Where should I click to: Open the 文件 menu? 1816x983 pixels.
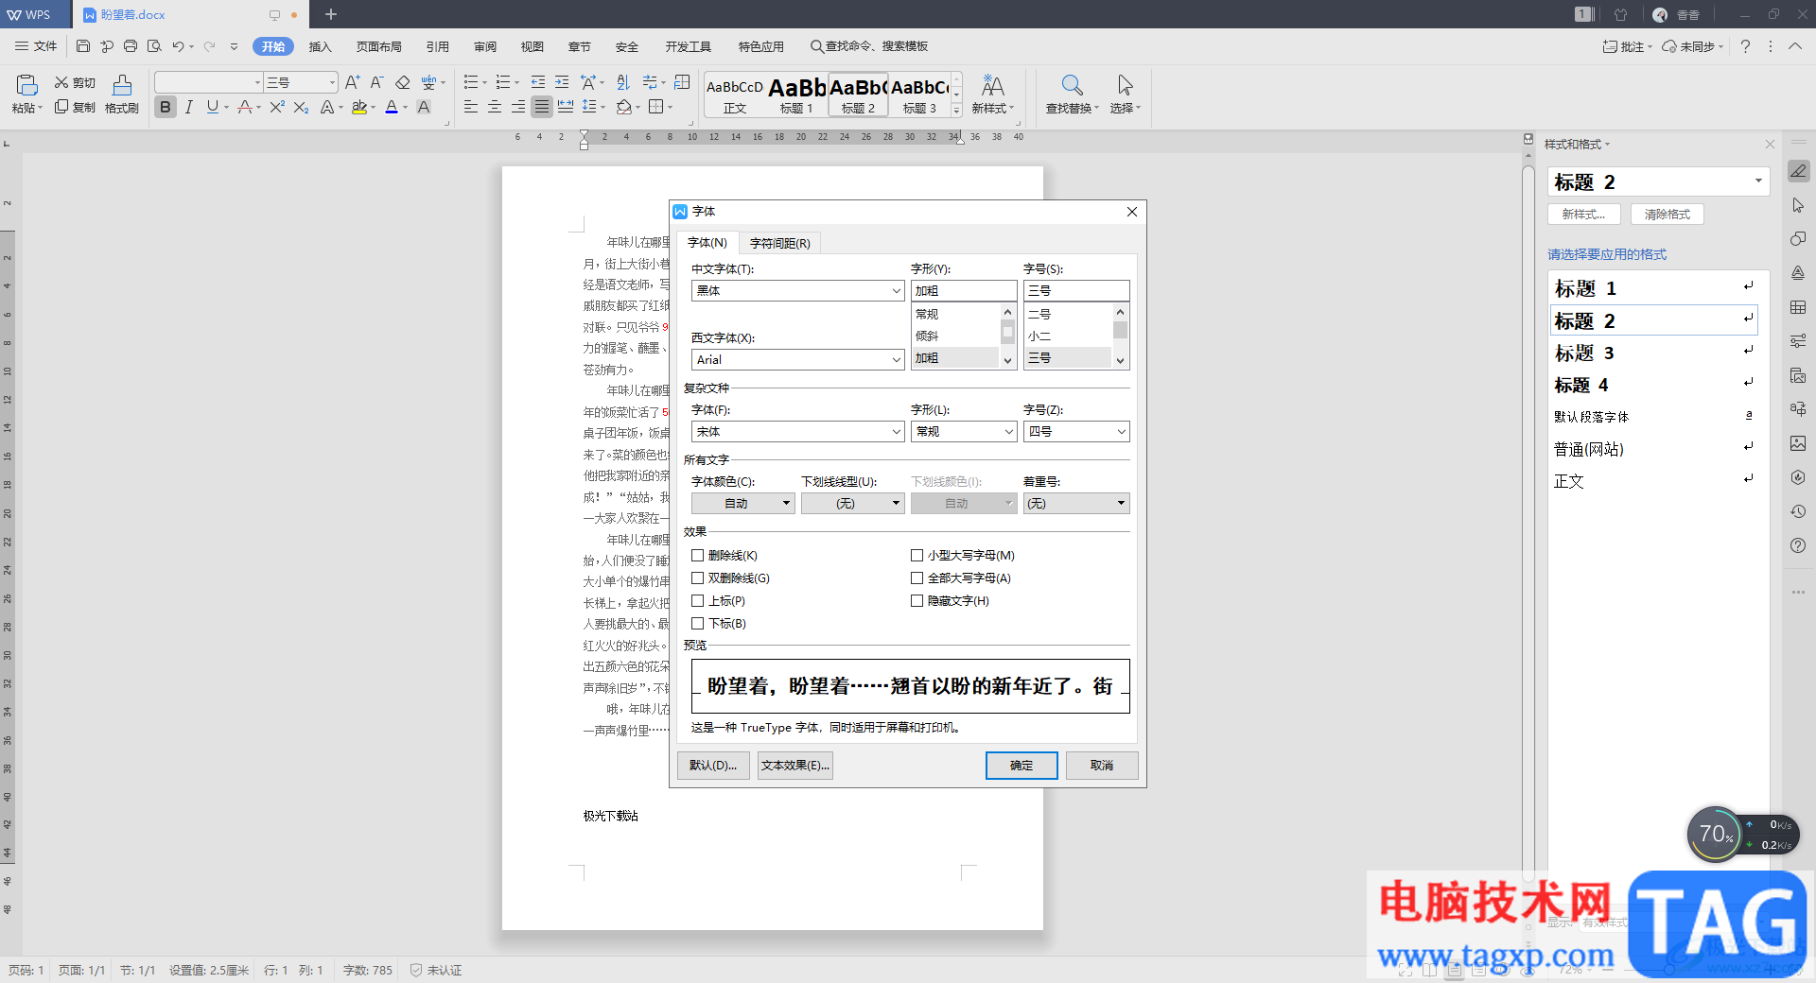point(36,46)
